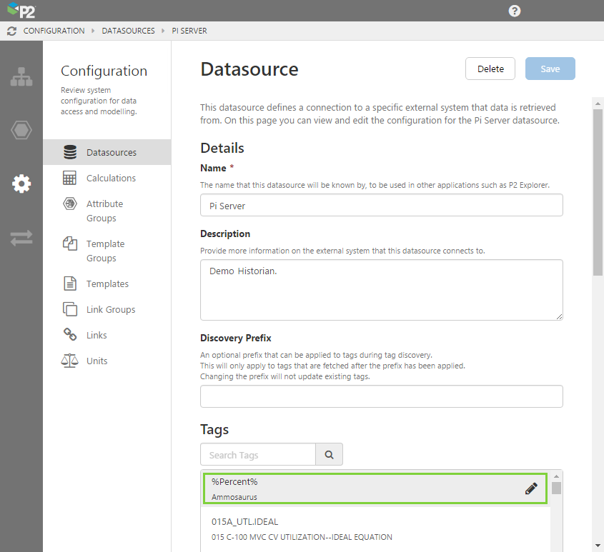Click DATASOURCES in the breadcrumb

point(128,31)
